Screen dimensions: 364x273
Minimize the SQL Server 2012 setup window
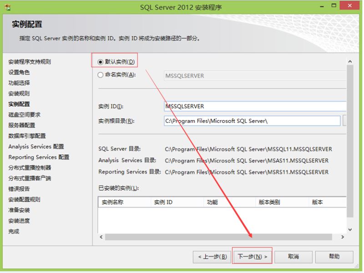[x=322, y=6]
